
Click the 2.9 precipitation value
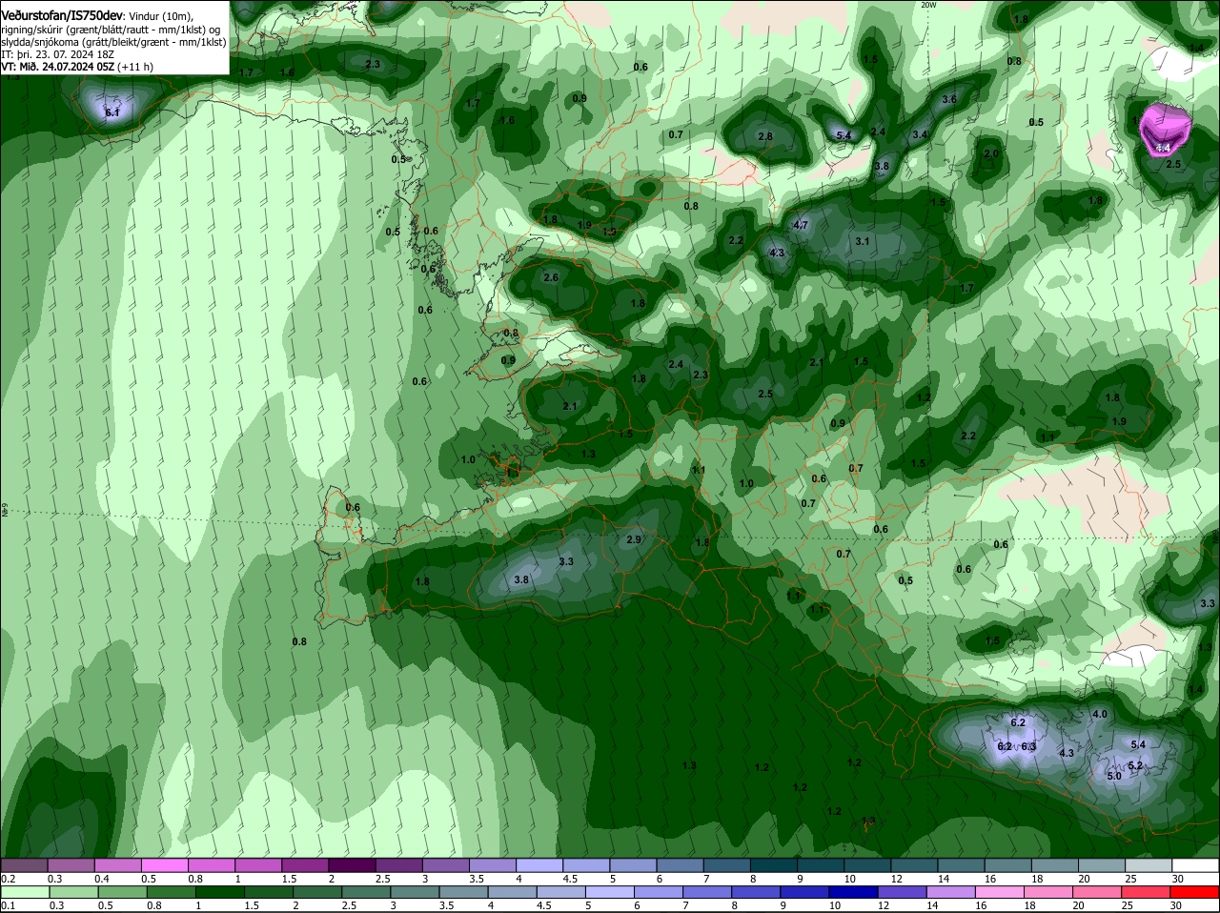634,539
